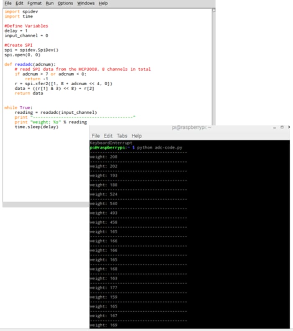Click the 'data = ((r[1] & 3) << 8) + r[2]' line
The height and width of the screenshot is (331, 293).
point(54,88)
